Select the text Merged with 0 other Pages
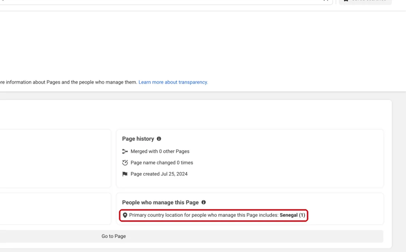Viewport: 406px width, 252px height. tap(160, 151)
